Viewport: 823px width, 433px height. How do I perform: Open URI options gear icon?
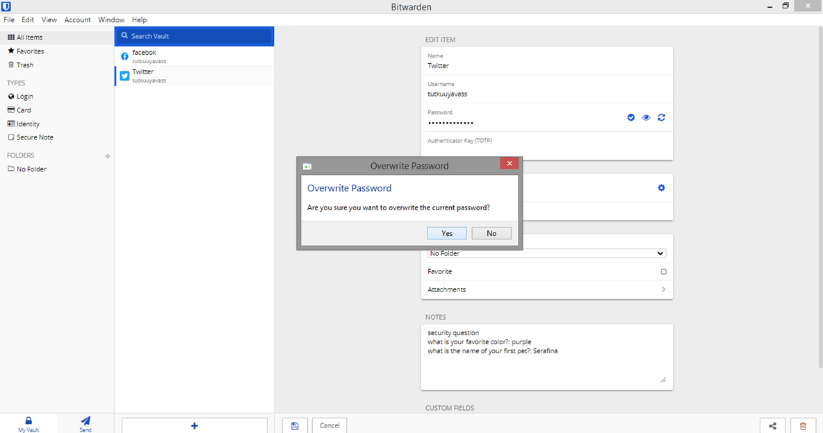point(661,187)
